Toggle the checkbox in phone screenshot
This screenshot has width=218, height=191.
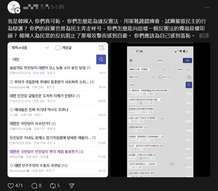tap(160, 77)
